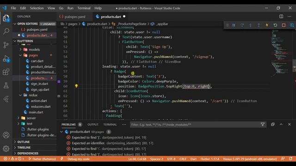The width and height of the screenshot is (296, 166).
Task: Collapse products.dart problems group
Action: click(x=62, y=132)
